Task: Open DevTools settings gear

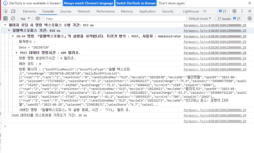Action: 234,11
